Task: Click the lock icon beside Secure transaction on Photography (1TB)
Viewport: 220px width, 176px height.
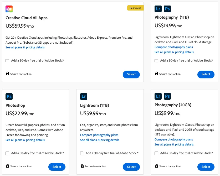Action: tap(156, 74)
